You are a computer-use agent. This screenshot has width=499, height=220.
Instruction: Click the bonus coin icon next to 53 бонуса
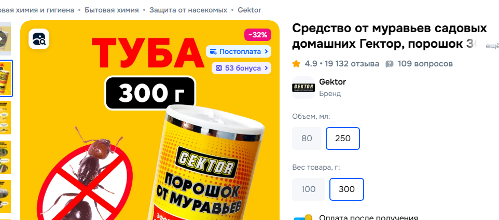pos(219,68)
